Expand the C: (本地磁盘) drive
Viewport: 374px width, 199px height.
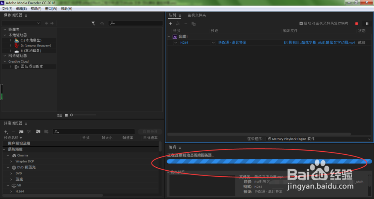pyautogui.click(x=10, y=40)
